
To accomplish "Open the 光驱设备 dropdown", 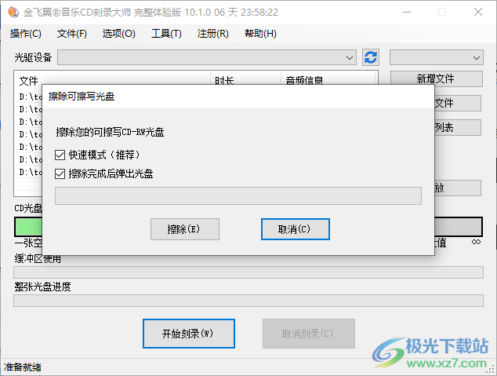I will tap(207, 57).
